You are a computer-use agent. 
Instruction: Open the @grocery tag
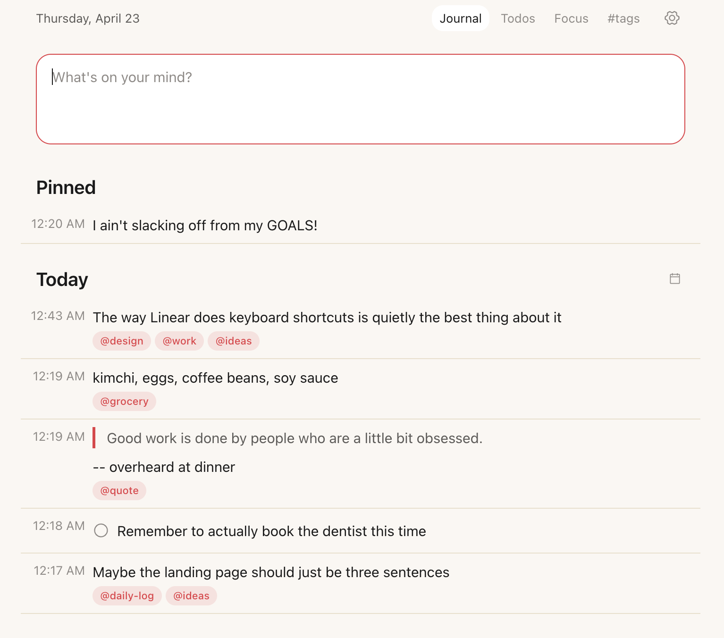[124, 402]
